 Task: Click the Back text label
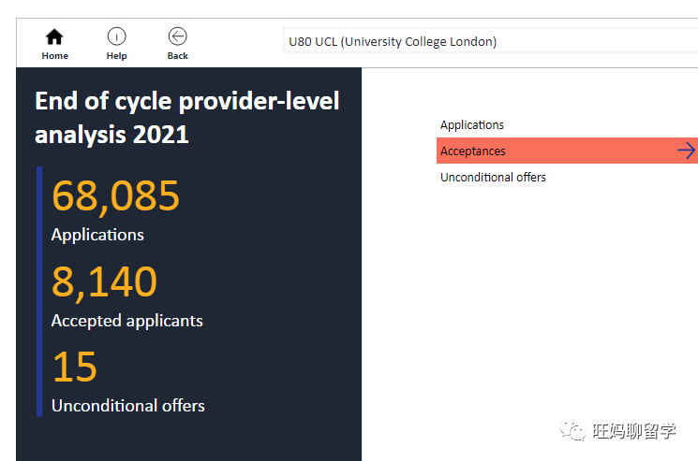[x=177, y=56]
